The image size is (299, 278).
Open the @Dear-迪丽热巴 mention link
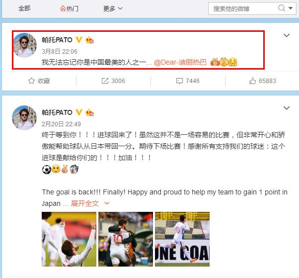(x=180, y=63)
